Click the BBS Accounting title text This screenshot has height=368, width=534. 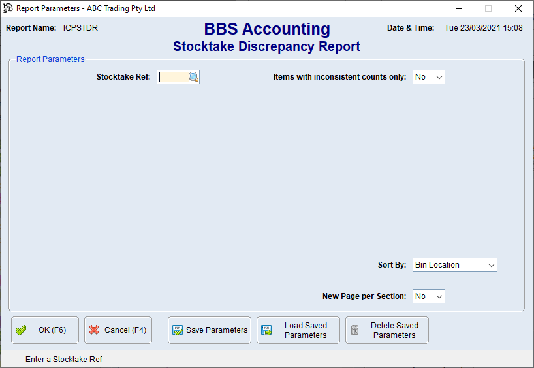click(267, 29)
